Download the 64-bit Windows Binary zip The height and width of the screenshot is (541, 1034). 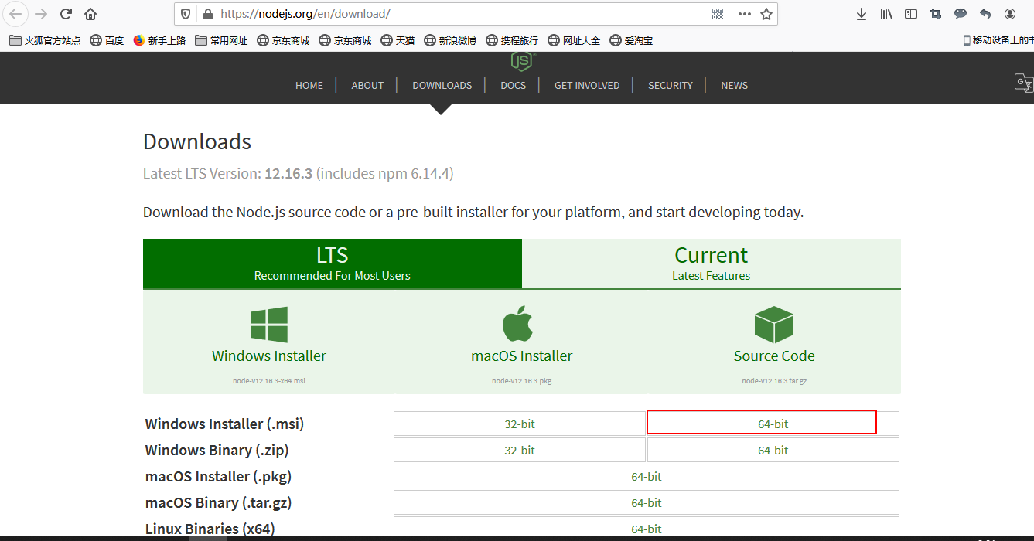pyautogui.click(x=773, y=450)
